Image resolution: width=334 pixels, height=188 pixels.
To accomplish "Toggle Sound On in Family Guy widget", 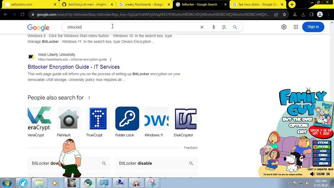I will (x=320, y=174).
